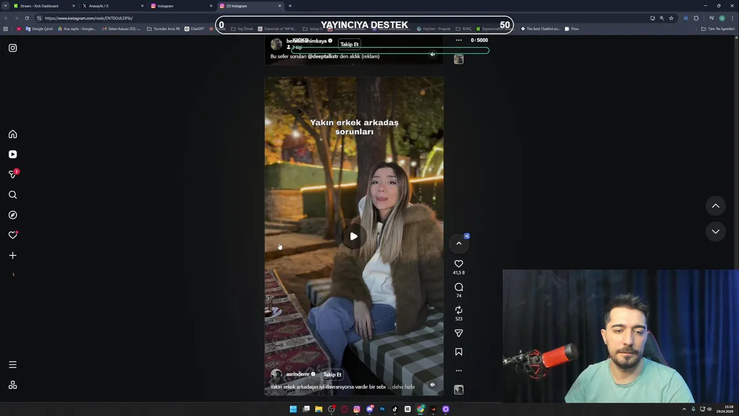Reload the Instagram page
Viewport: 739px width, 416px height.
click(x=27, y=18)
